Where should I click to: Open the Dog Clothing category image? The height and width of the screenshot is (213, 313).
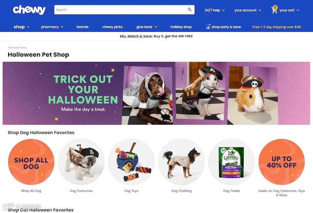point(182,162)
